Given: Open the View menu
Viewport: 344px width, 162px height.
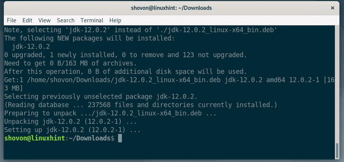Looking at the screenshot, I should click(44, 20).
